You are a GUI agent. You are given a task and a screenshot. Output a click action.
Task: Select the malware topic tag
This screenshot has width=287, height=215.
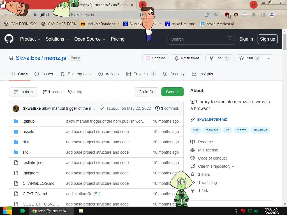[x=212, y=130]
